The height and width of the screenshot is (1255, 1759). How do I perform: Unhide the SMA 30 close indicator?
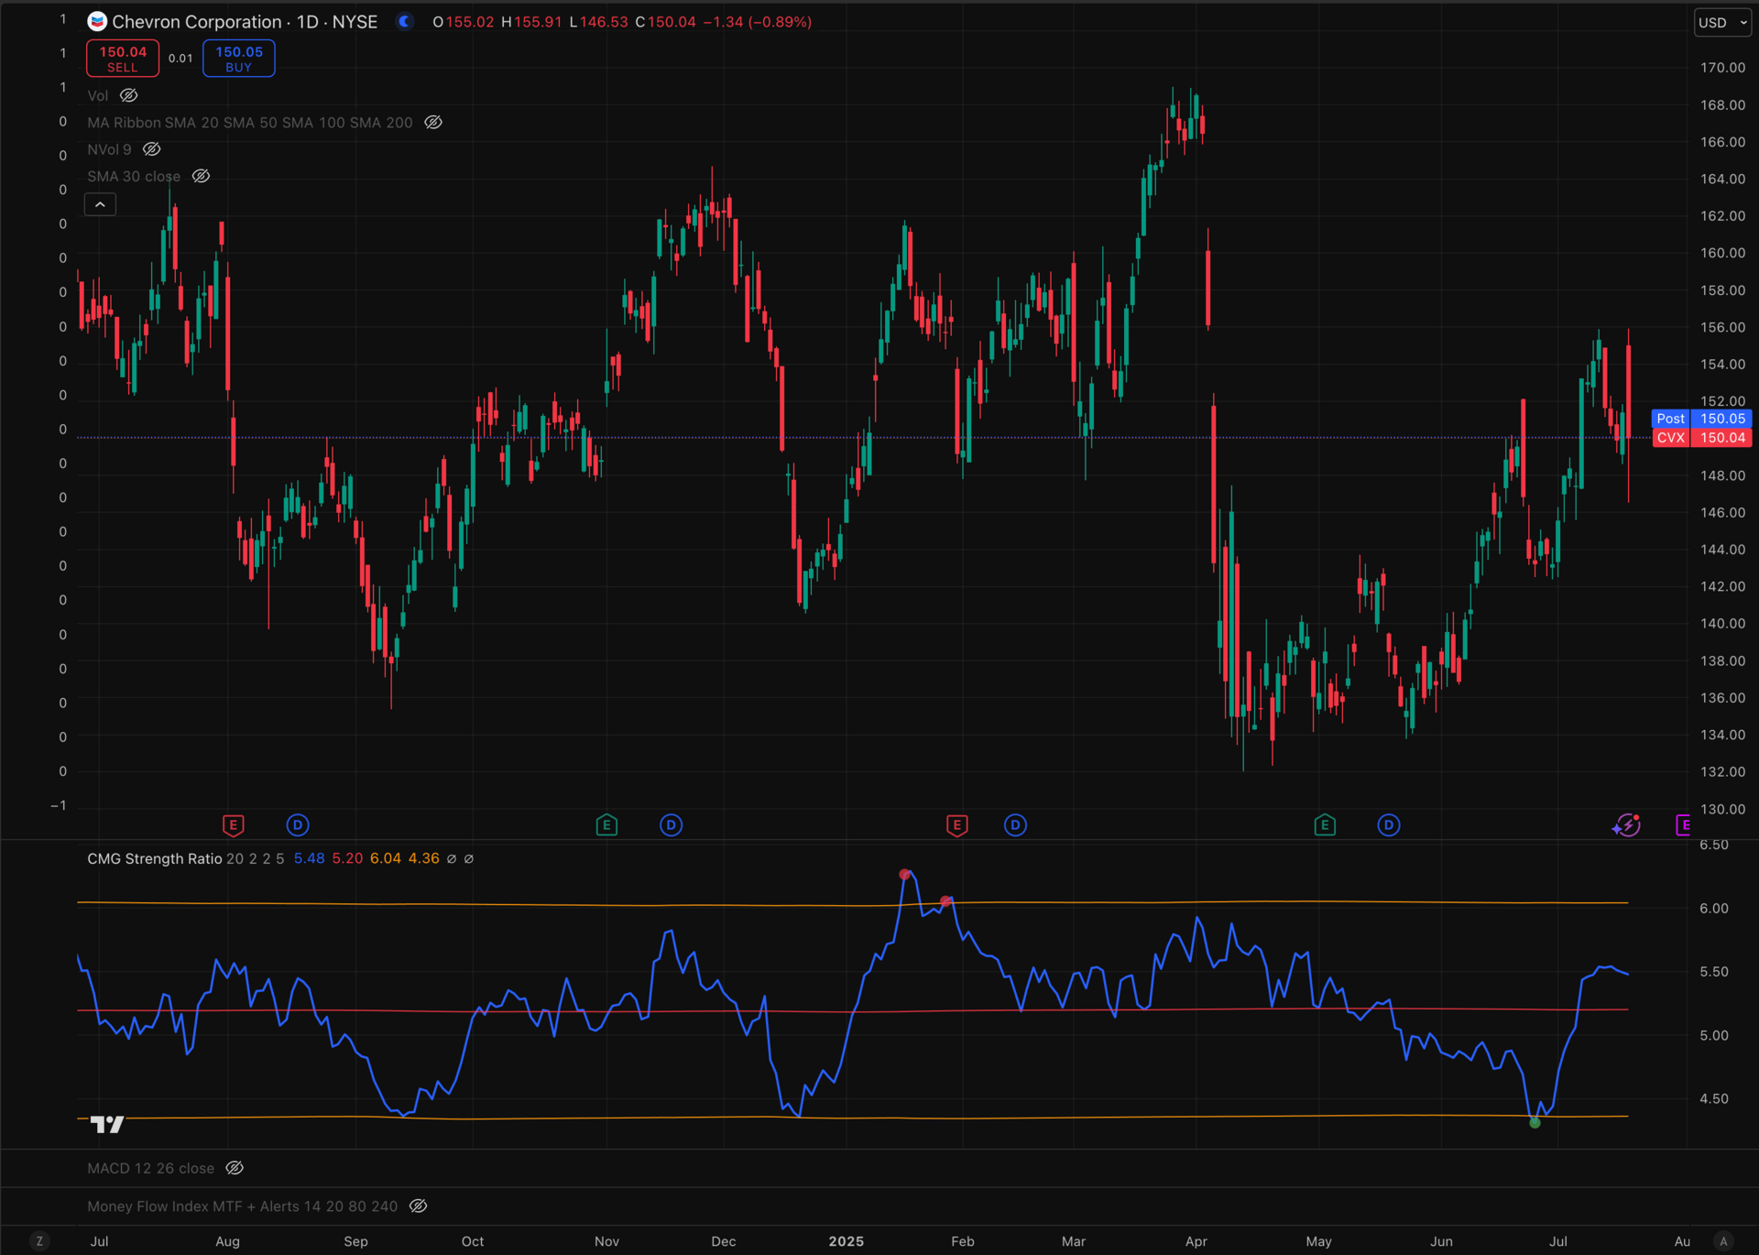point(201,176)
